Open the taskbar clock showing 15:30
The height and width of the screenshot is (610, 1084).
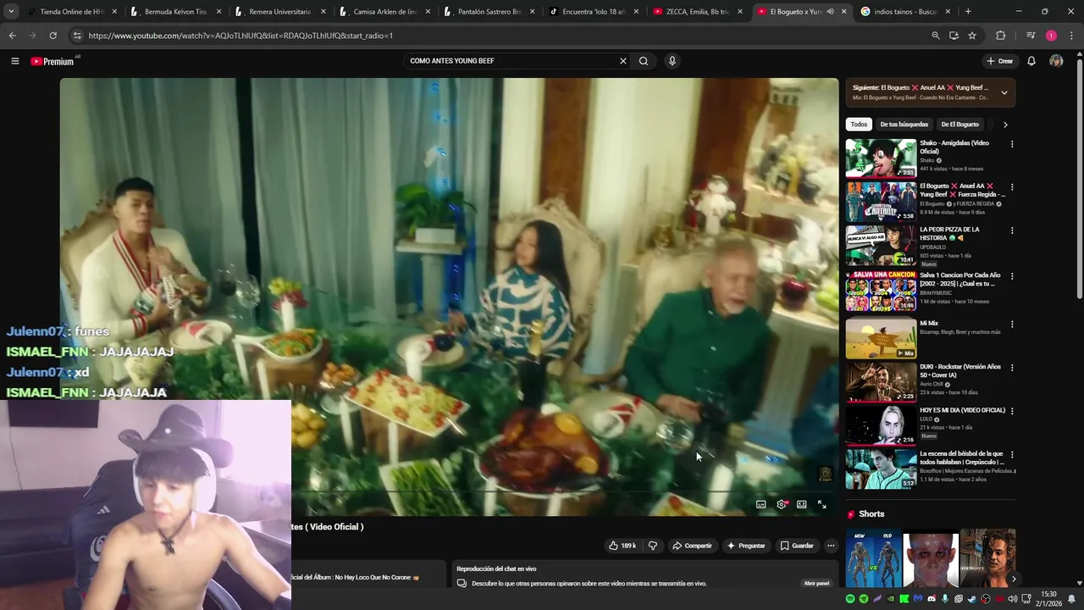(x=1048, y=599)
